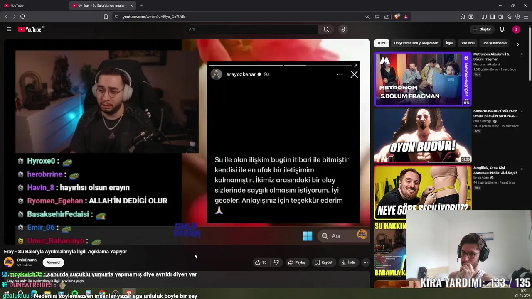Switch to the first YouTube tab
Image resolution: width=532 pixels, height=299 pixels.
click(x=34, y=5)
